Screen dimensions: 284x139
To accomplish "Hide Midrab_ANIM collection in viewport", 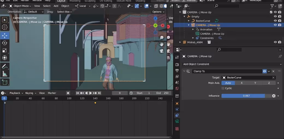I will coord(275,42).
